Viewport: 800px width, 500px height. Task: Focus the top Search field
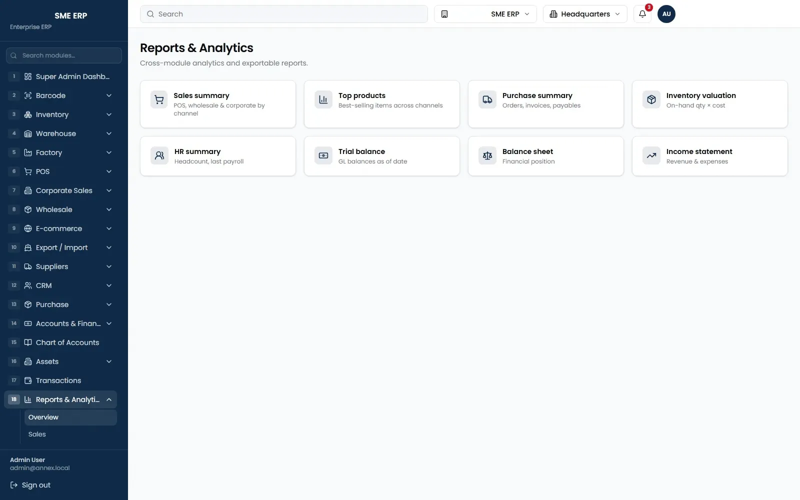pyautogui.click(x=284, y=14)
